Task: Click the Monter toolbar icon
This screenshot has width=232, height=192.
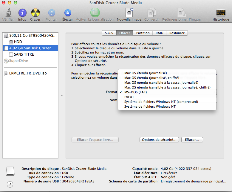Action: (51, 13)
